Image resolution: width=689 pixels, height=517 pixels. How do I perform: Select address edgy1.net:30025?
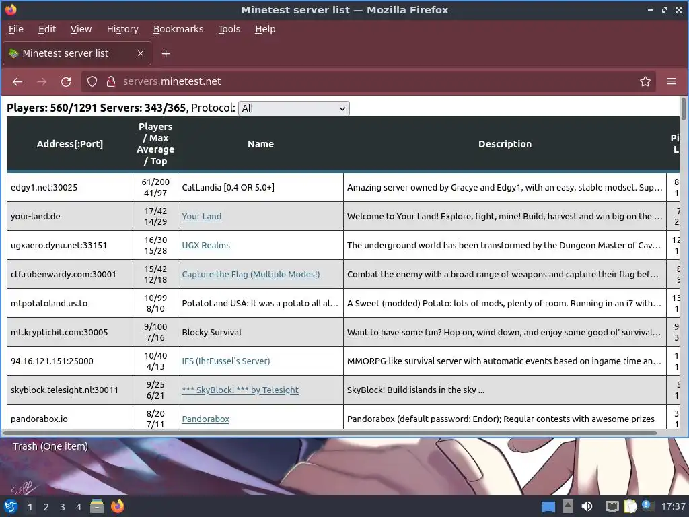(44, 187)
